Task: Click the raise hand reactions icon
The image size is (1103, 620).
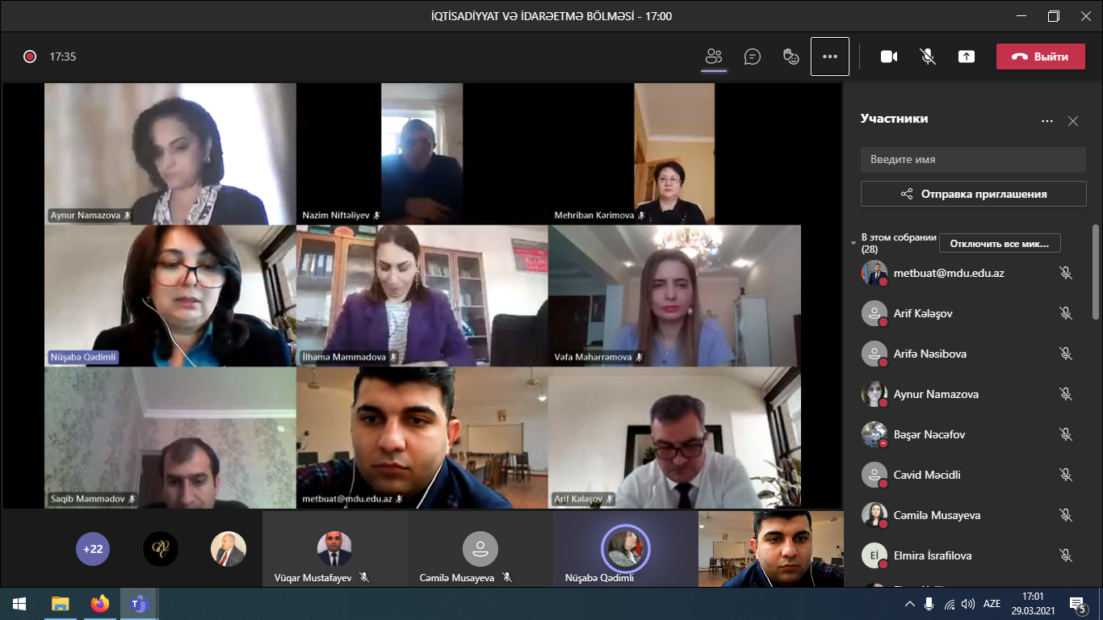Action: (x=791, y=57)
